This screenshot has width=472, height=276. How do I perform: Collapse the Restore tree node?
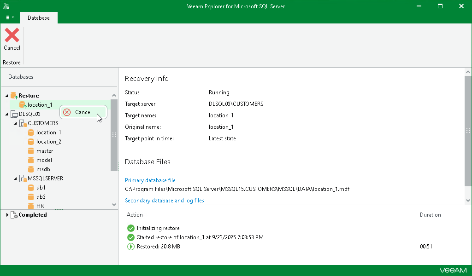[x=6, y=95]
